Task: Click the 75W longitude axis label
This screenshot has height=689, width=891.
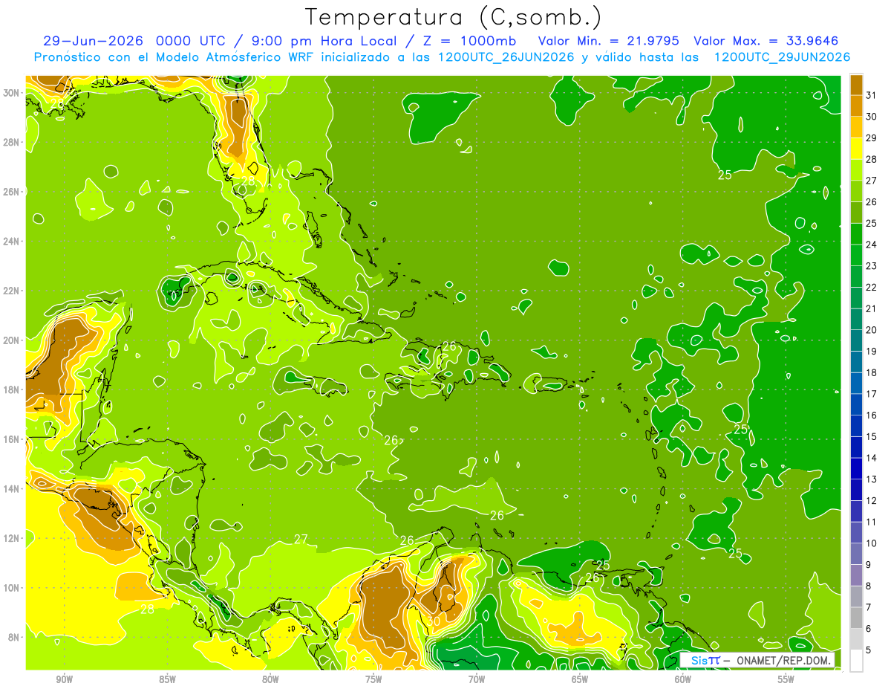Action: tap(373, 679)
